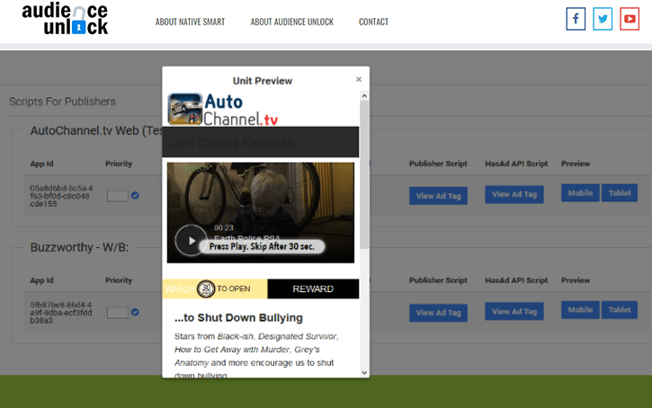Open the Contact menu item

[x=373, y=22]
